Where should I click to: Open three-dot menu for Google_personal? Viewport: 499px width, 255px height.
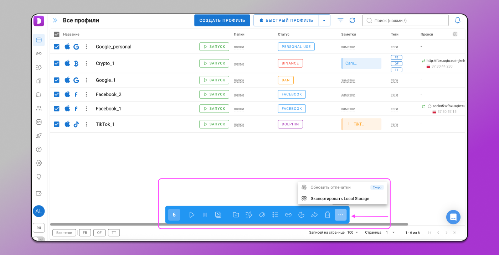(86, 47)
